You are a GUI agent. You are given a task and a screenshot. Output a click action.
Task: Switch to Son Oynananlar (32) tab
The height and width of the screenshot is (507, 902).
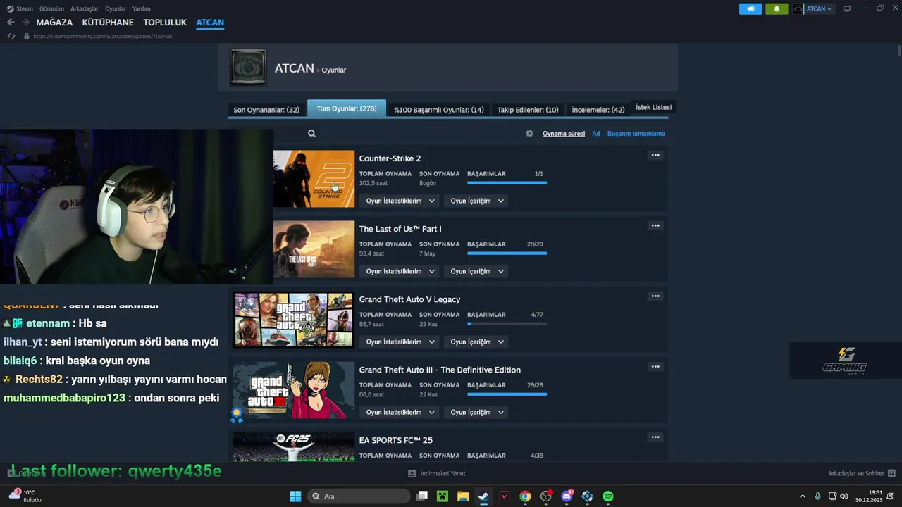(x=266, y=110)
